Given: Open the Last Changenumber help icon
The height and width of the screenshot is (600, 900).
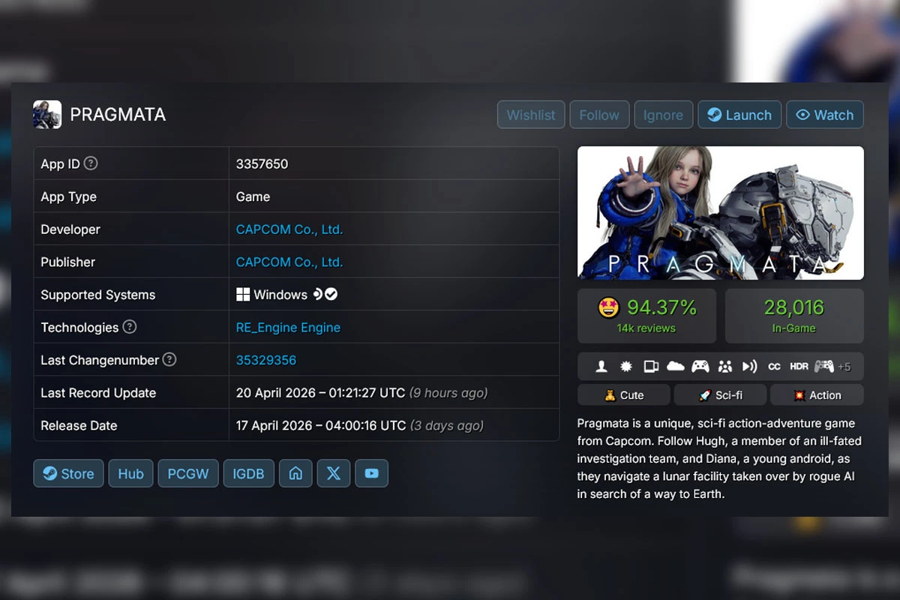Looking at the screenshot, I should click(169, 360).
